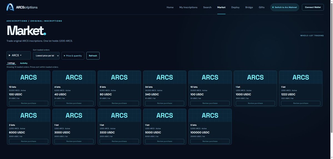
Task: Click the '34,000 ARCS · Active' text
Action: pos(154,90)
